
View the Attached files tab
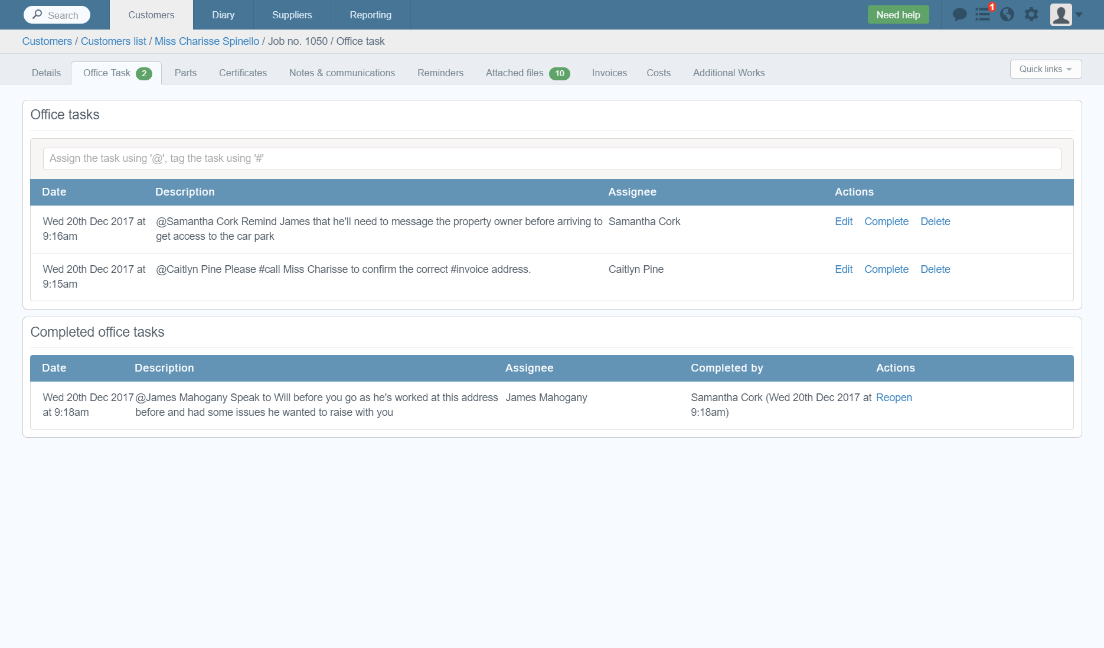point(514,73)
